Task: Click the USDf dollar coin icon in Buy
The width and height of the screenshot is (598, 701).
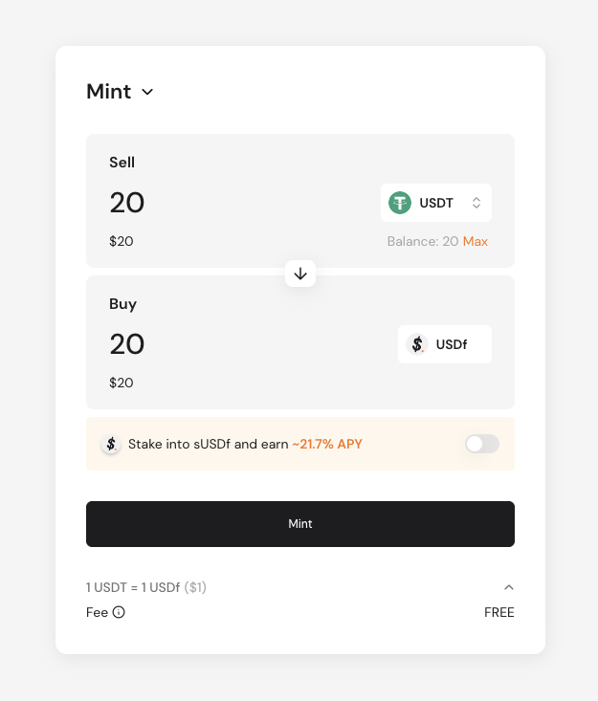Action: (417, 344)
